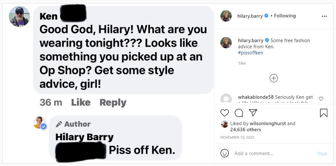
Task: Load more comments with plus circle
Action: 274,78
